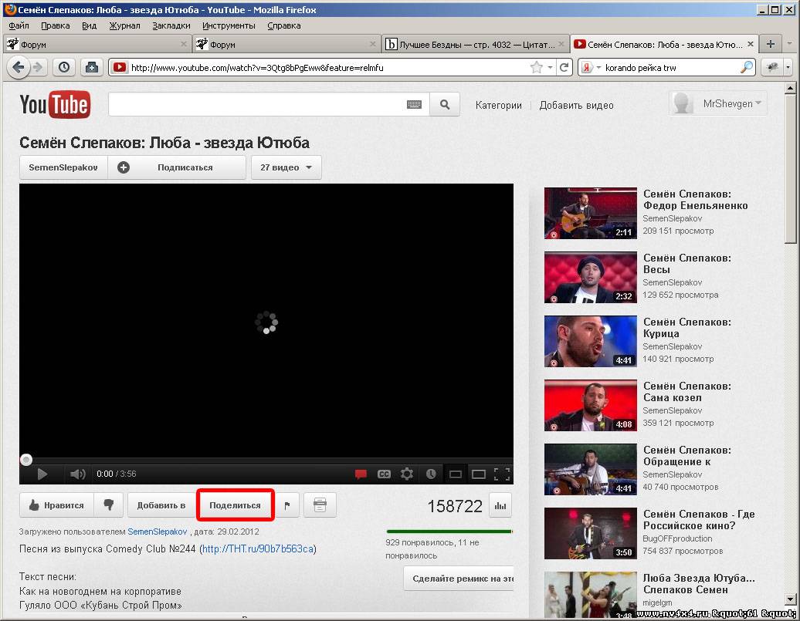Click the Подписаться subscribe button
Image resolution: width=800 pixels, height=621 pixels.
coord(177,167)
